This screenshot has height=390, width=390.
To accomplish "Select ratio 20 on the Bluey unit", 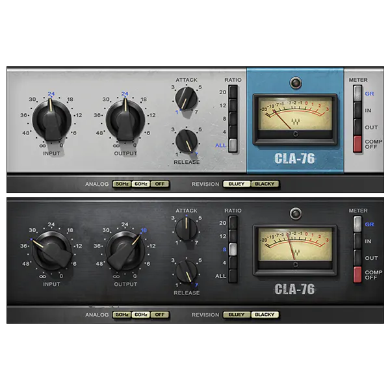I will [x=233, y=92].
